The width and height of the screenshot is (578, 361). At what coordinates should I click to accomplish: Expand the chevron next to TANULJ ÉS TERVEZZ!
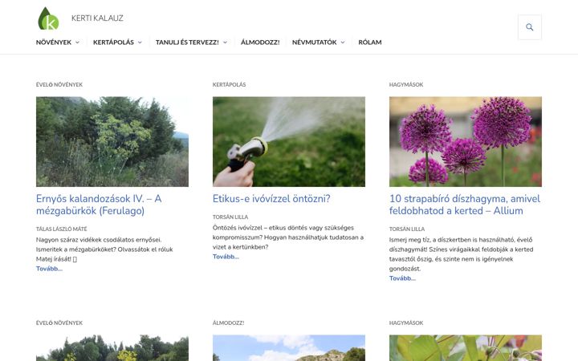[225, 43]
